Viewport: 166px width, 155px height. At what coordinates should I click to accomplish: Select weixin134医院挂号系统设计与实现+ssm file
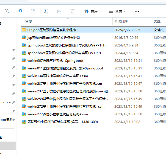(57, 76)
